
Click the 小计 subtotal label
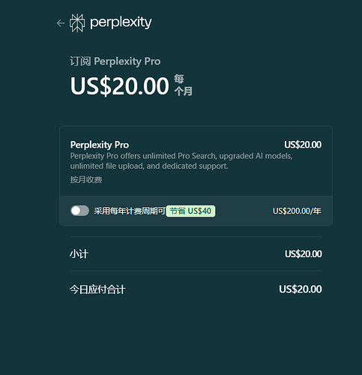click(x=79, y=254)
